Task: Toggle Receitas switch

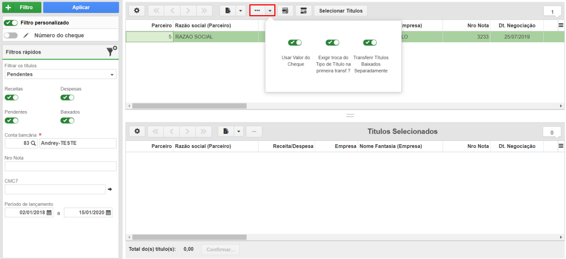Action: tap(11, 98)
